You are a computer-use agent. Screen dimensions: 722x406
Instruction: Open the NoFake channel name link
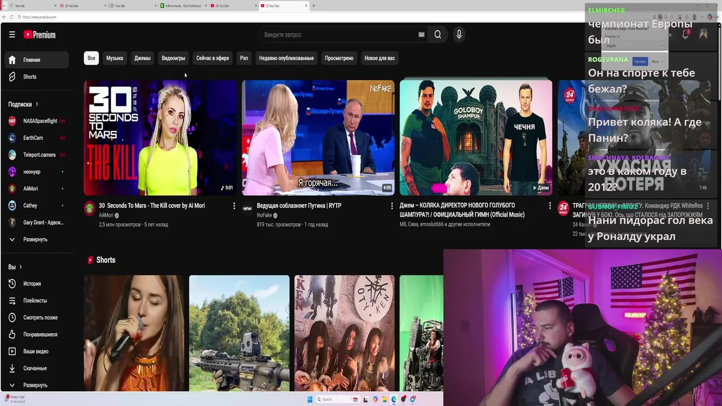pos(264,215)
